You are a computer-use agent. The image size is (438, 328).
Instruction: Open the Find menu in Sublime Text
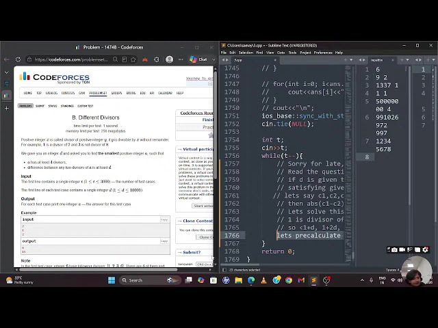(x=259, y=53)
